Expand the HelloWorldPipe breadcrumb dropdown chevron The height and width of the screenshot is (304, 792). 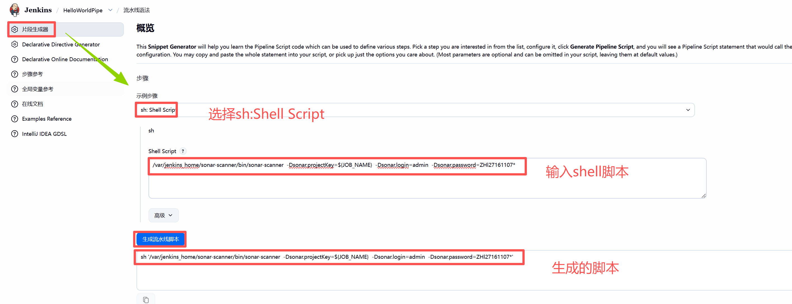pyautogui.click(x=110, y=10)
